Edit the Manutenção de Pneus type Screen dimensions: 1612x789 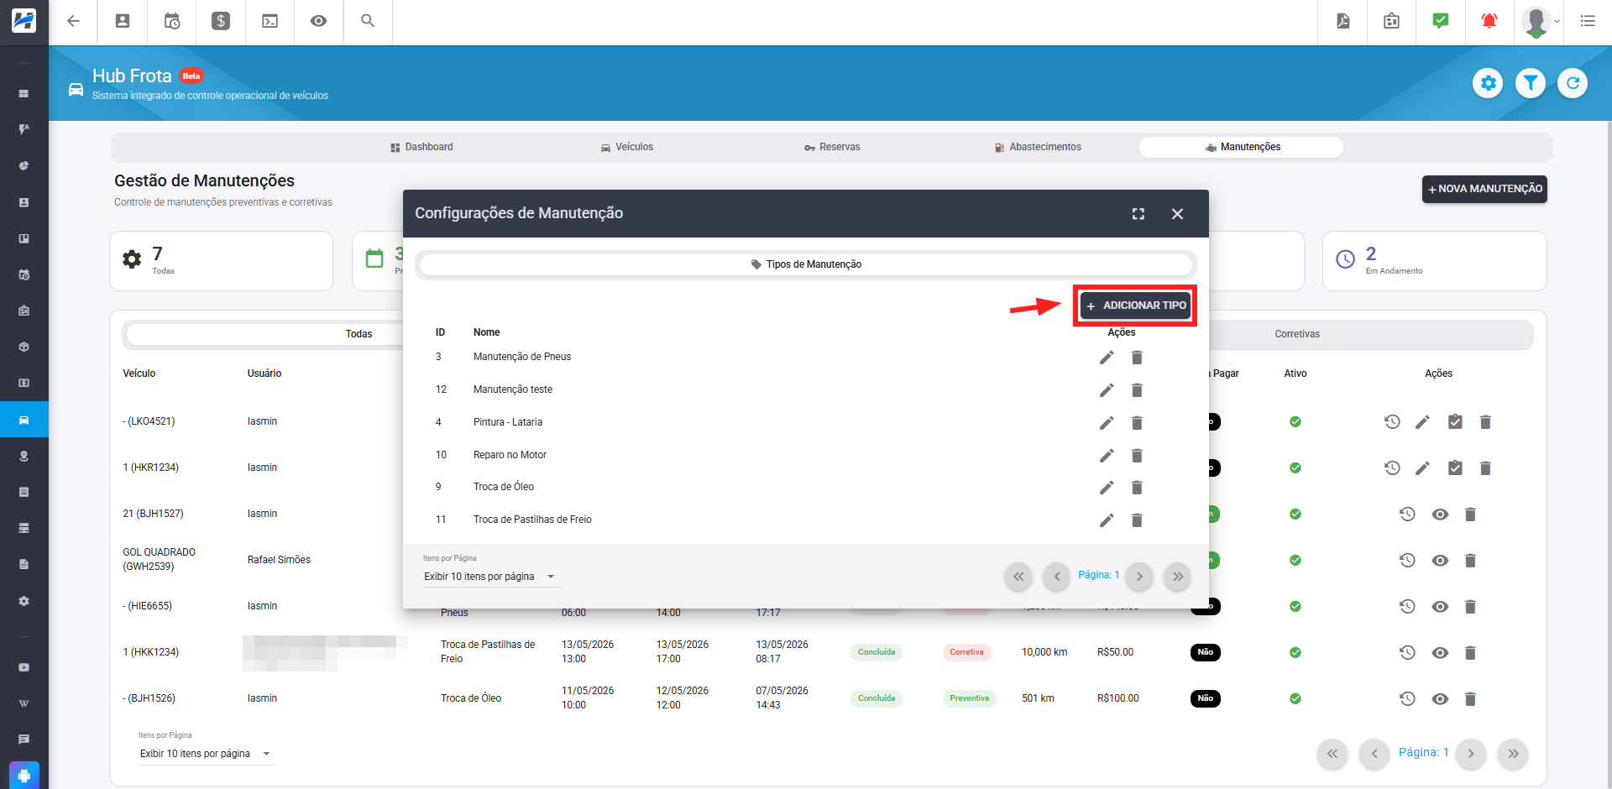(x=1107, y=358)
